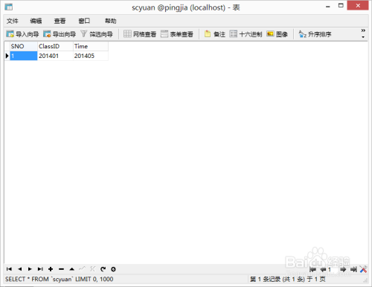Click the page number field
Viewport: 372px width, 287px height.
tap(333, 269)
